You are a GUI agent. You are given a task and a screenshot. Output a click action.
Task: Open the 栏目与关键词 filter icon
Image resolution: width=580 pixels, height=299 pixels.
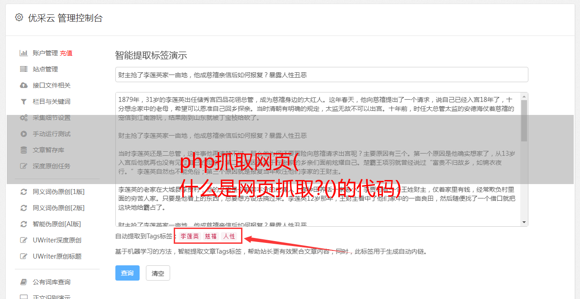coord(24,101)
